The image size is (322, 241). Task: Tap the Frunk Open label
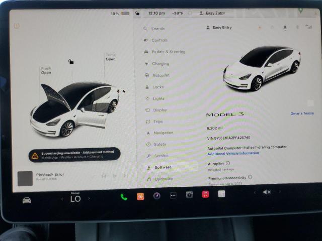[46, 70]
